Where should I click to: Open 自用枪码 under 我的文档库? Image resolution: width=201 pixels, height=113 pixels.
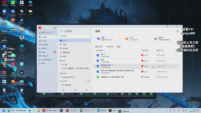click(75, 85)
